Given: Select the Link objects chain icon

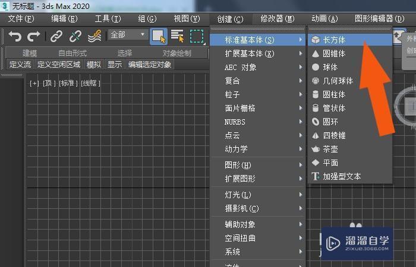Looking at the screenshot, I should (56, 37).
